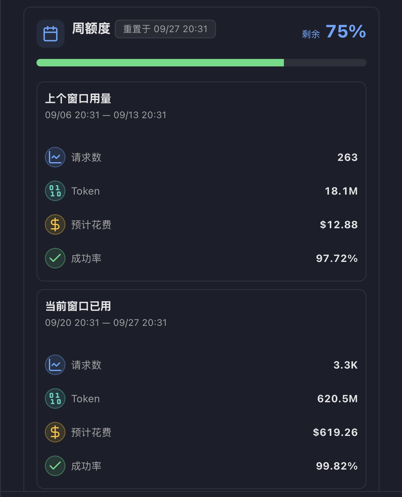This screenshot has height=497, width=402.
Task: Click the 当前窗口已用 section heading
Action: tap(78, 306)
